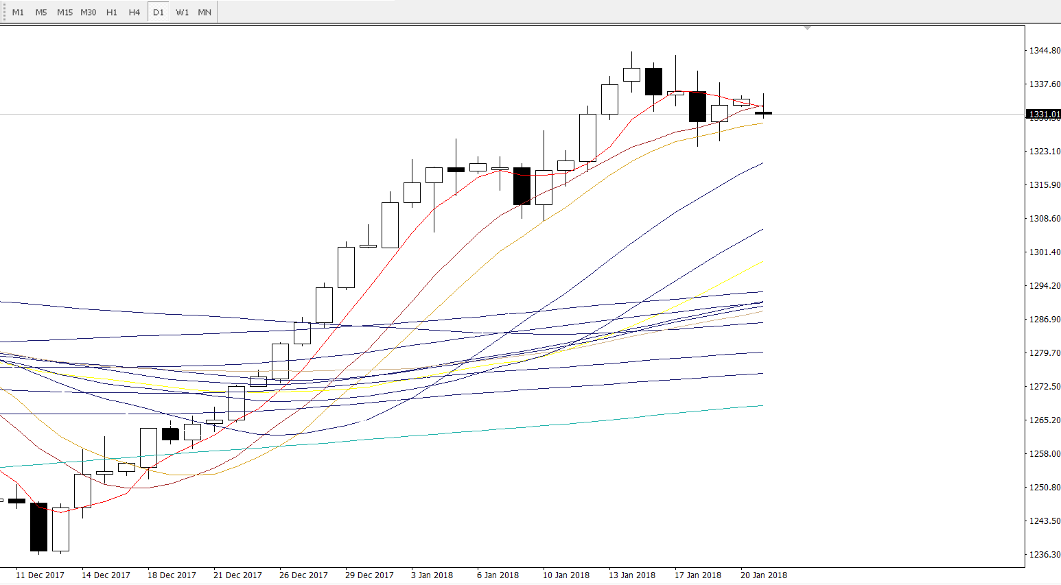This screenshot has width=1061, height=585.
Task: Click the 20 Jan 2018 date label
Action: [x=763, y=575]
